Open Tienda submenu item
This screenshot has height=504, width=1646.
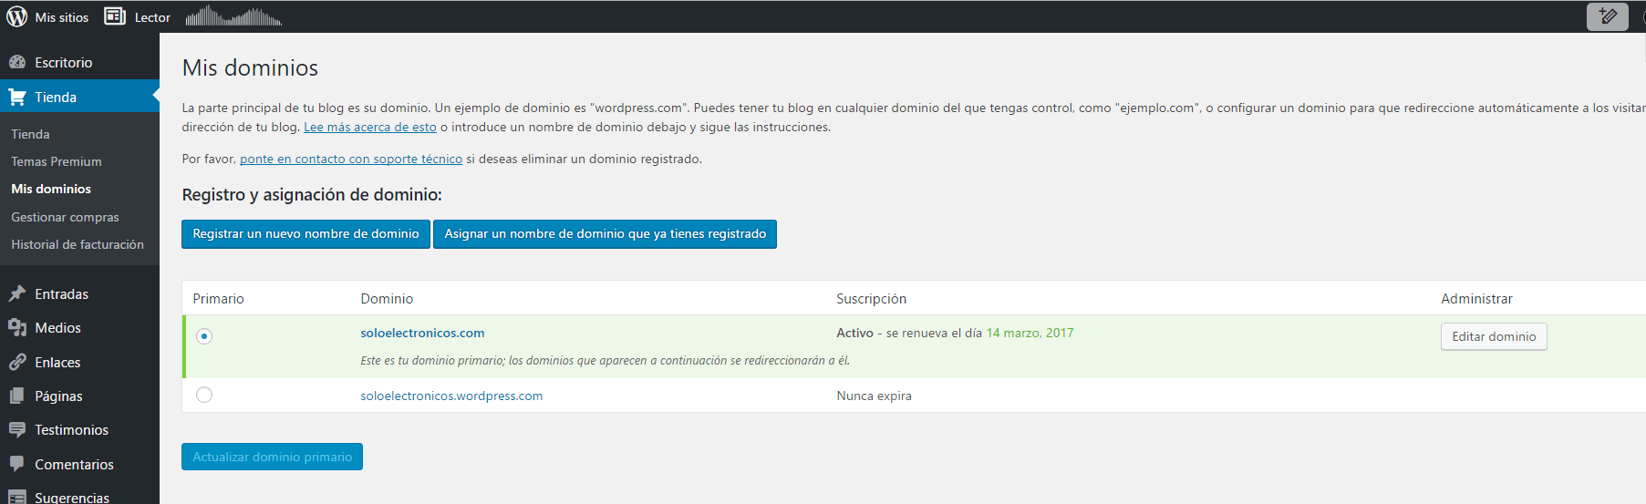tap(30, 134)
